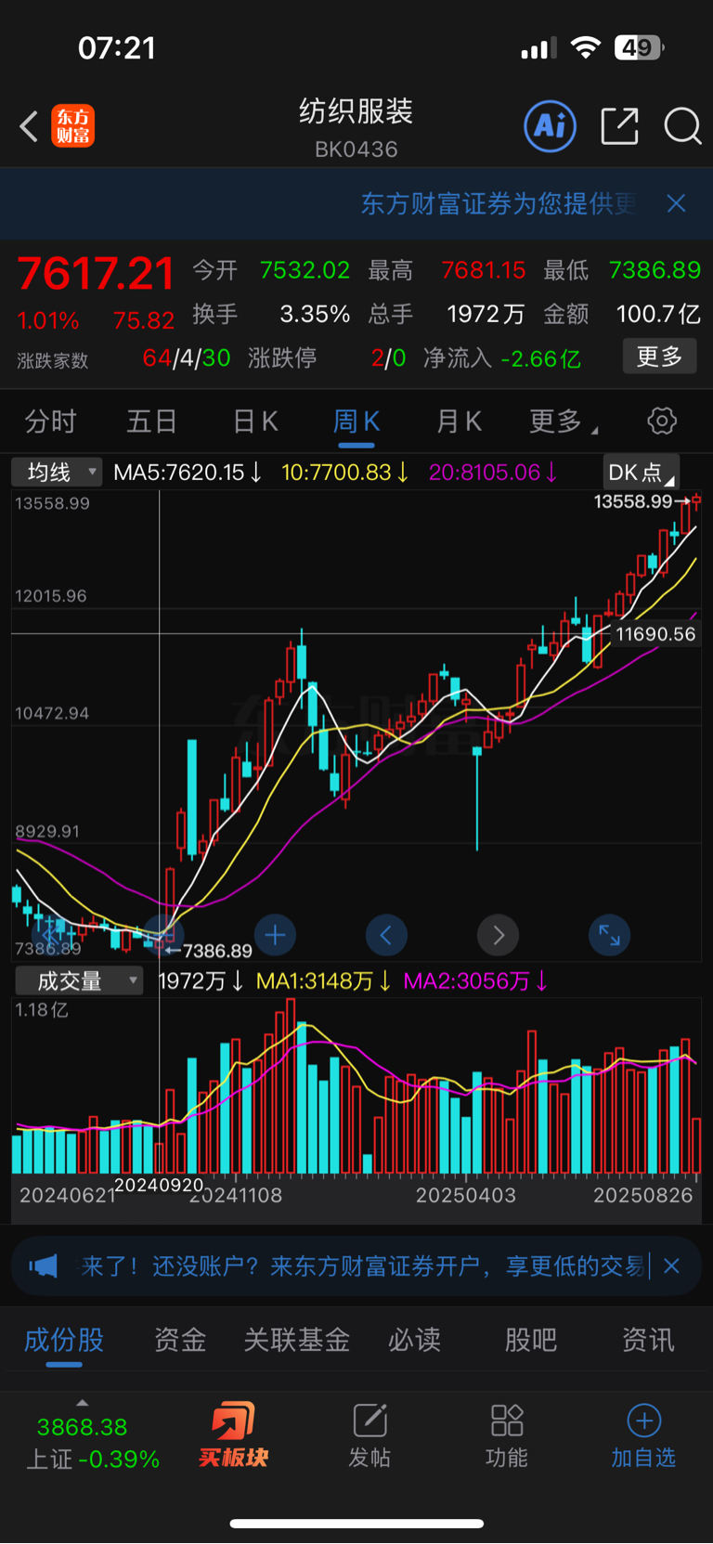
Task: Tap the promo megaphone icon
Action: (x=43, y=1265)
